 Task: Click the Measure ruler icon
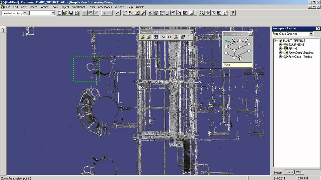[143, 13]
